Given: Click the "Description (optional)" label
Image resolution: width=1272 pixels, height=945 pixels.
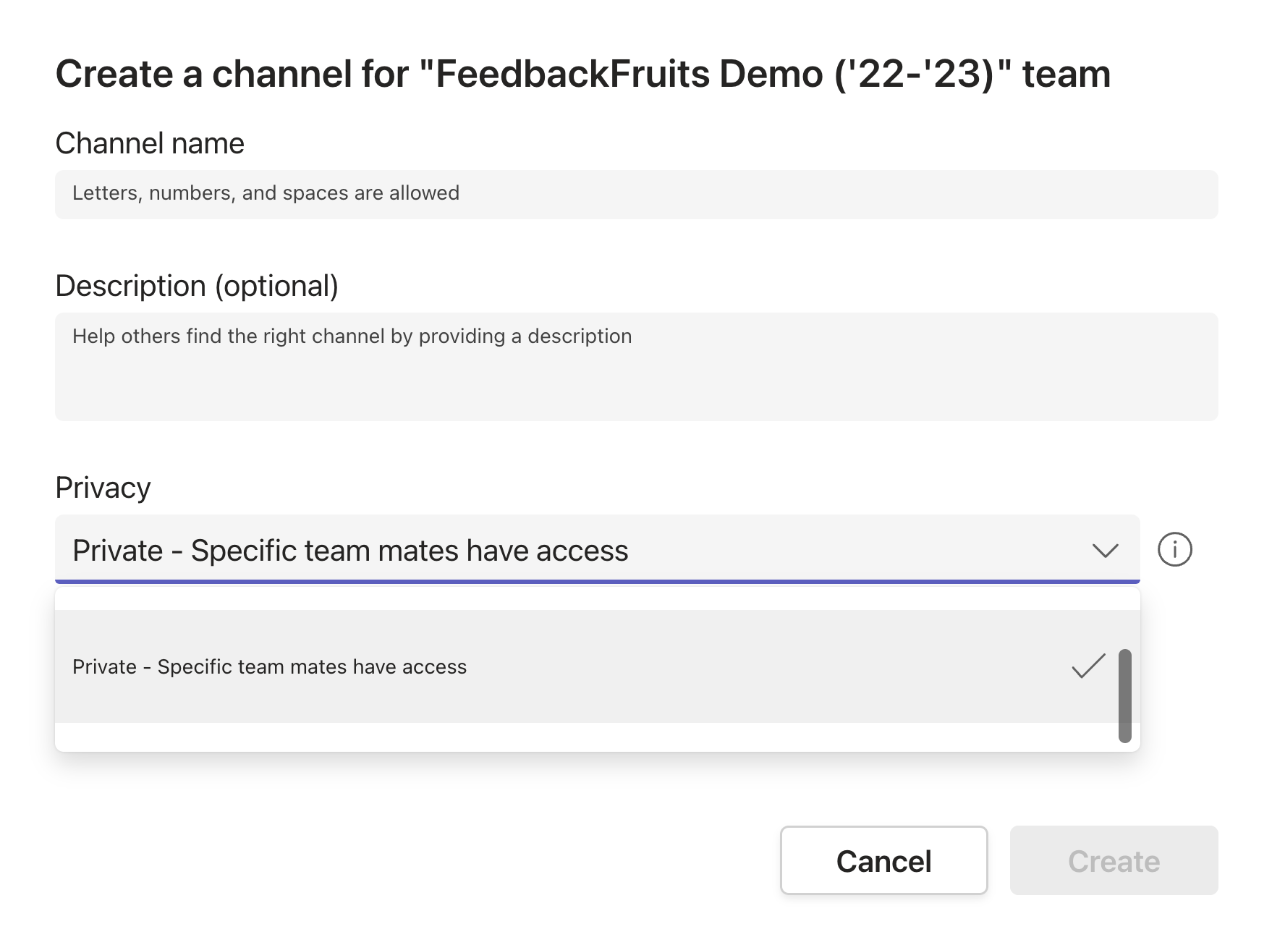Looking at the screenshot, I should click(197, 286).
